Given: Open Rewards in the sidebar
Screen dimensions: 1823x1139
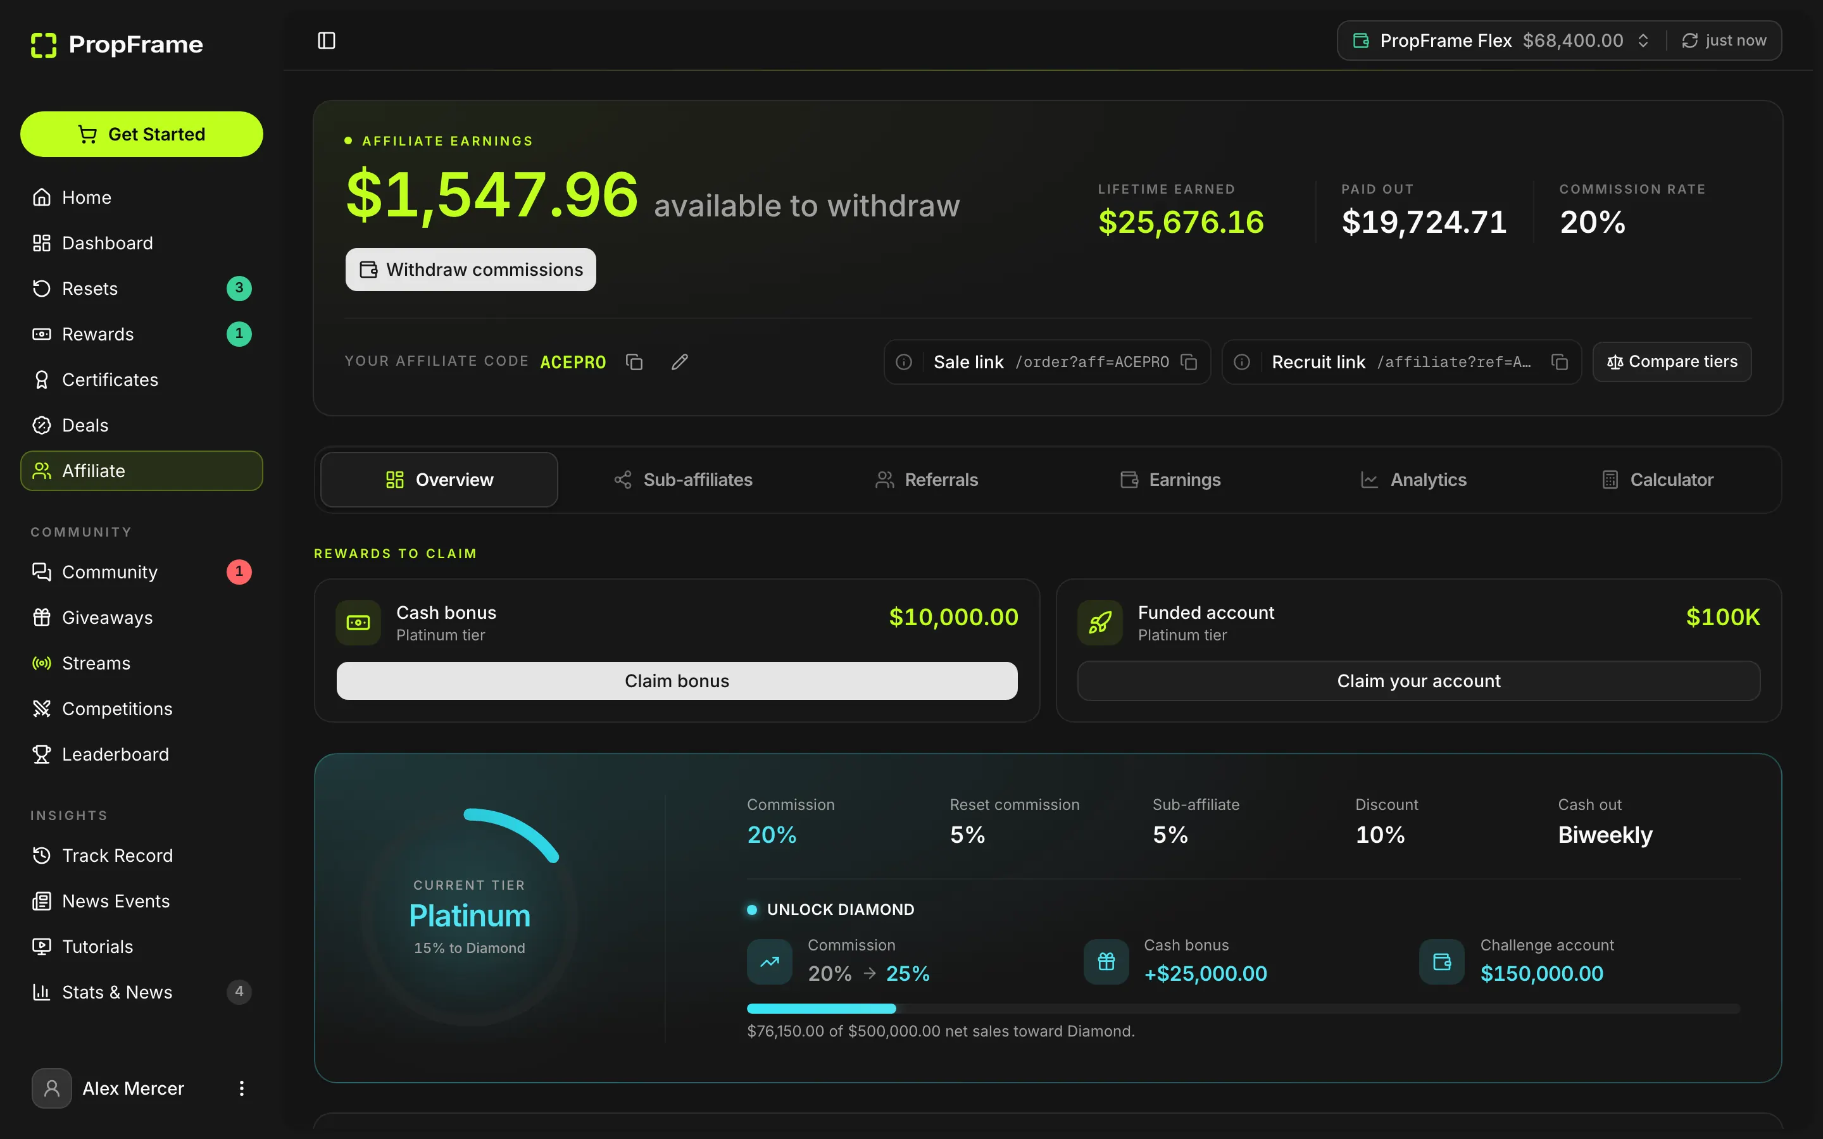Looking at the screenshot, I should click(x=142, y=335).
